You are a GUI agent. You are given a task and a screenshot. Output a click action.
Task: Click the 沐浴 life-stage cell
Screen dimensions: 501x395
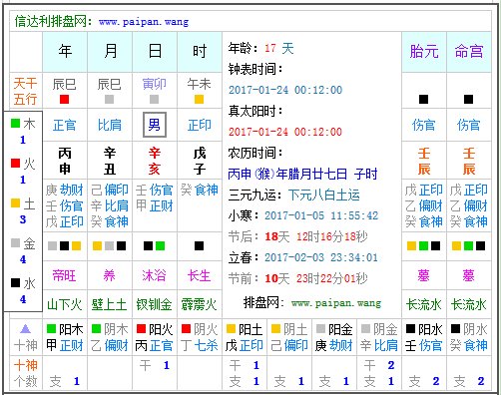pos(154,275)
